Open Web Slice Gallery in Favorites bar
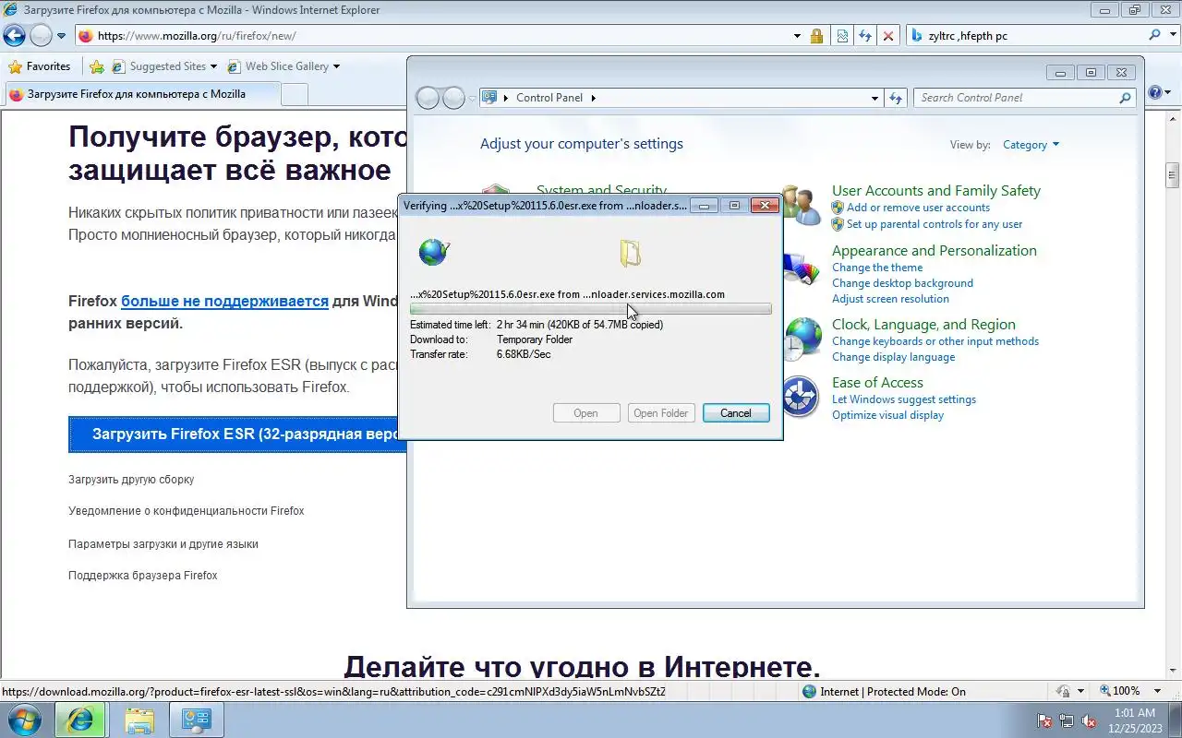This screenshot has height=738, width=1182. [283, 66]
